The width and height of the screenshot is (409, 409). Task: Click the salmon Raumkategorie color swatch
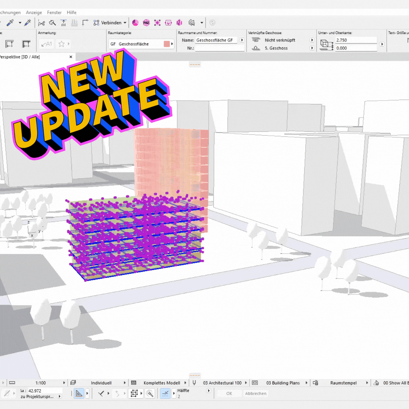[x=167, y=44]
